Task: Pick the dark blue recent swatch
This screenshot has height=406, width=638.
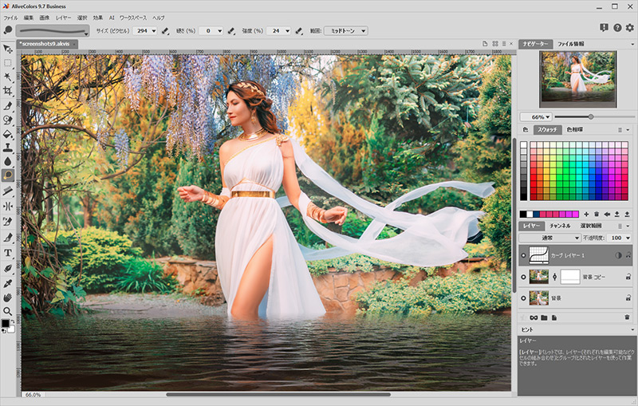Action: coord(536,214)
